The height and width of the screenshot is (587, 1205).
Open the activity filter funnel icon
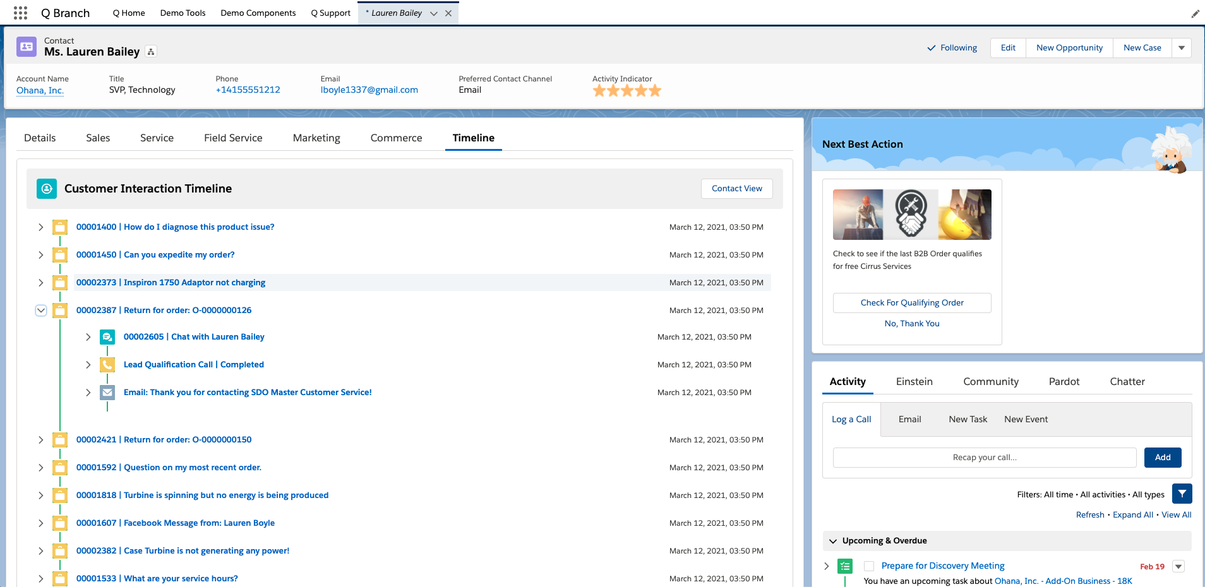point(1182,494)
